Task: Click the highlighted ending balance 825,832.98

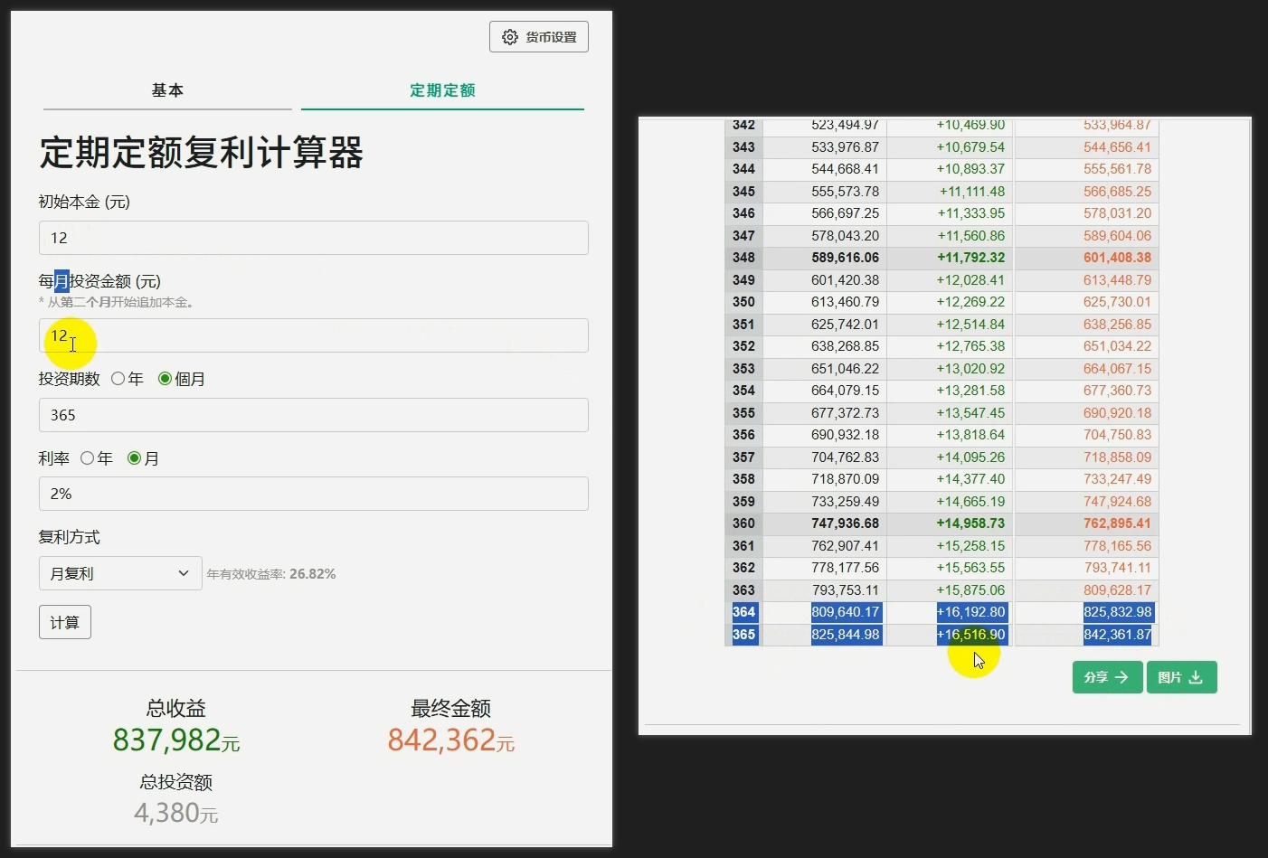Action: tap(1118, 612)
